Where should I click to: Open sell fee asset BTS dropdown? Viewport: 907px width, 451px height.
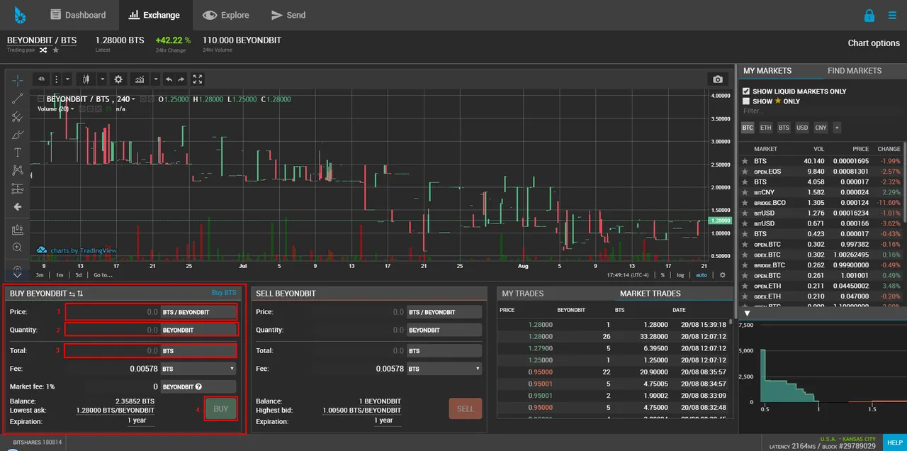(444, 369)
